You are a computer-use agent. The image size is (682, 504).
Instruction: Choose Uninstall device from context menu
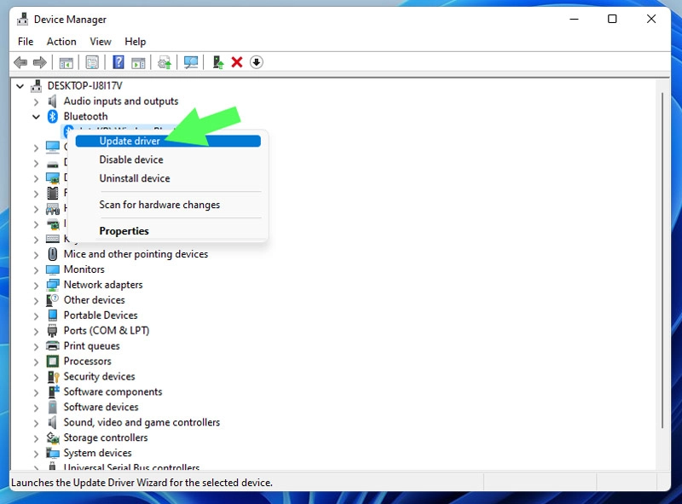pyautogui.click(x=168, y=178)
